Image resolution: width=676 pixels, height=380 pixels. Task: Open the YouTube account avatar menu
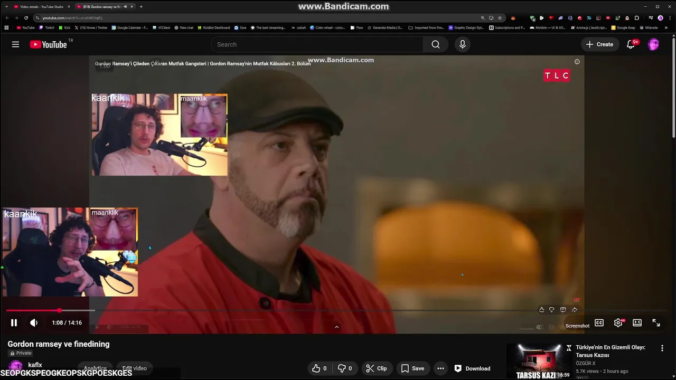(653, 44)
